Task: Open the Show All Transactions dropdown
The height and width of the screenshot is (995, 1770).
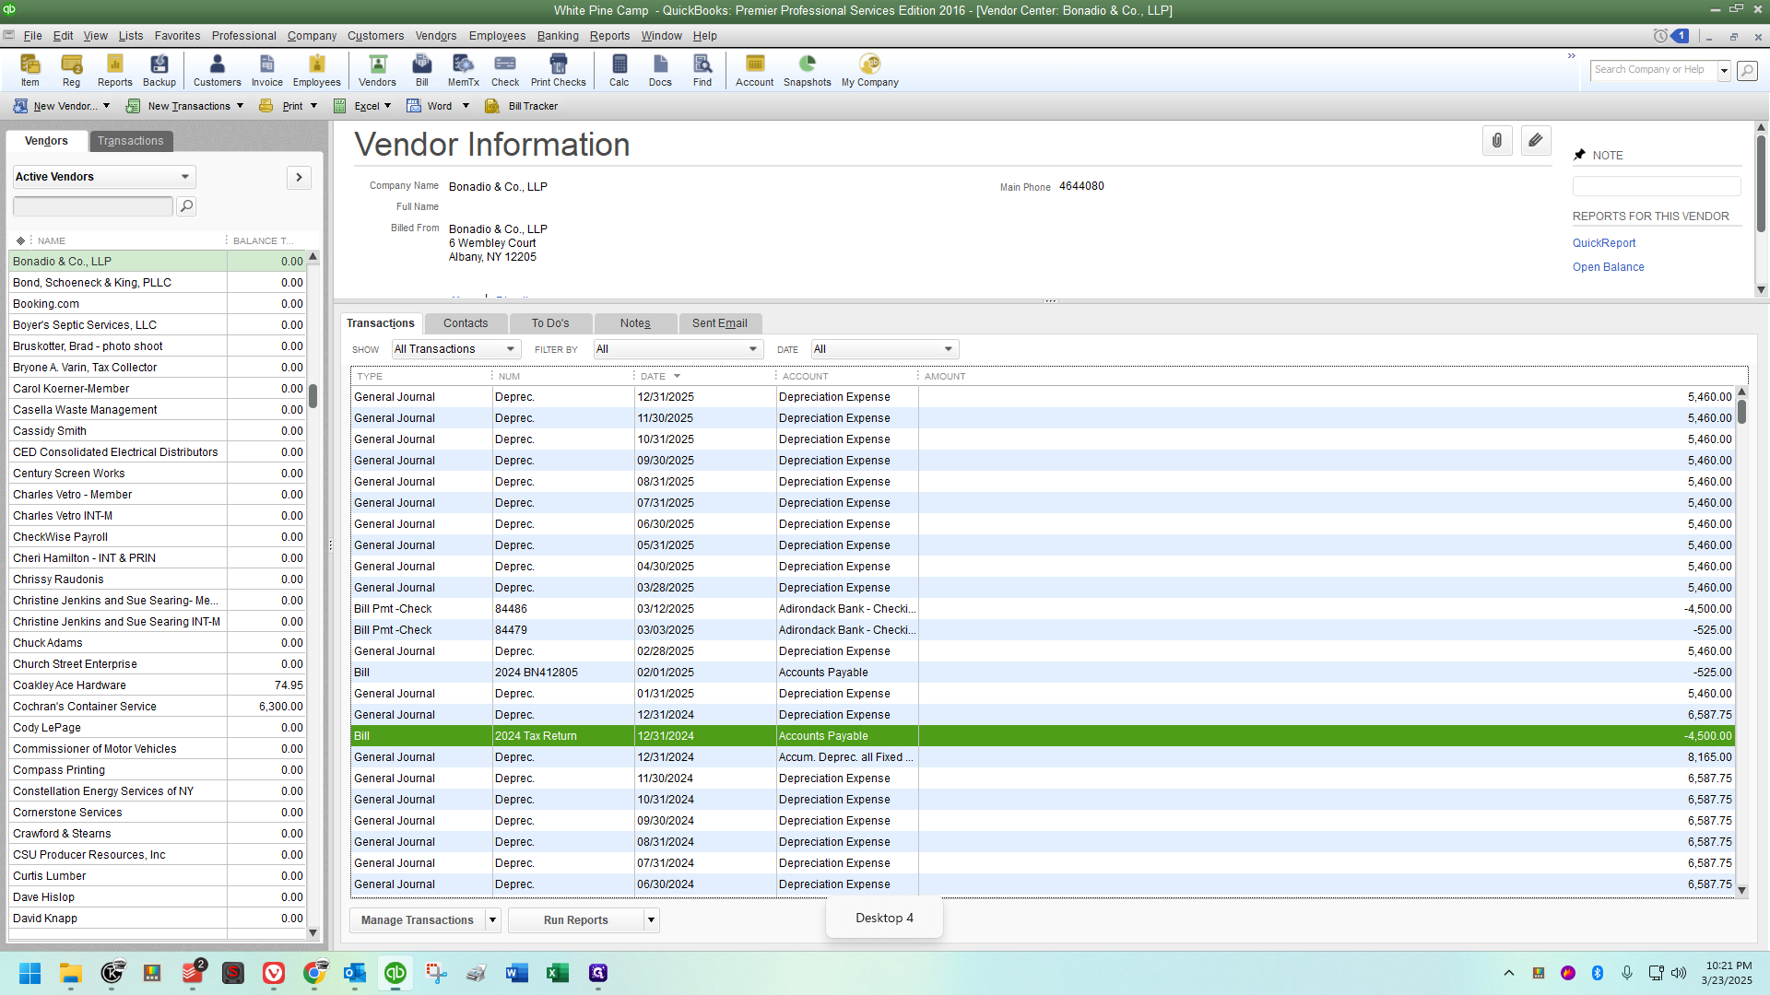Action: pos(455,349)
